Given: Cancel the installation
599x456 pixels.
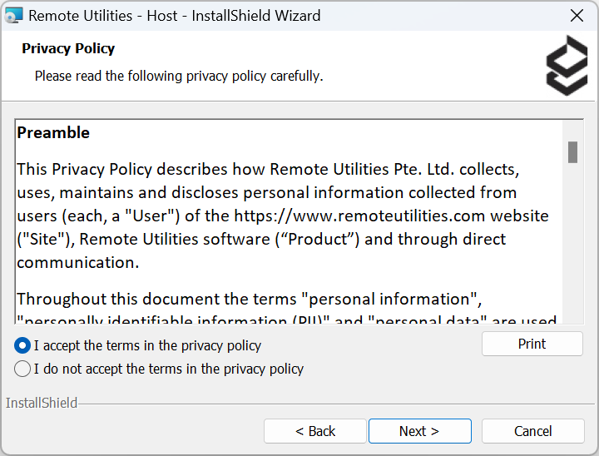Looking at the screenshot, I should (x=532, y=431).
